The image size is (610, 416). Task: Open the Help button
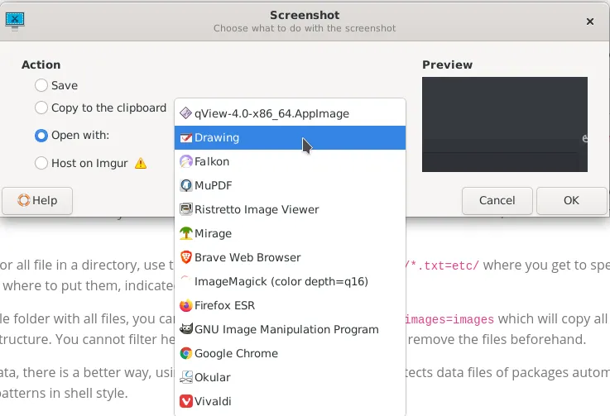[37, 201]
